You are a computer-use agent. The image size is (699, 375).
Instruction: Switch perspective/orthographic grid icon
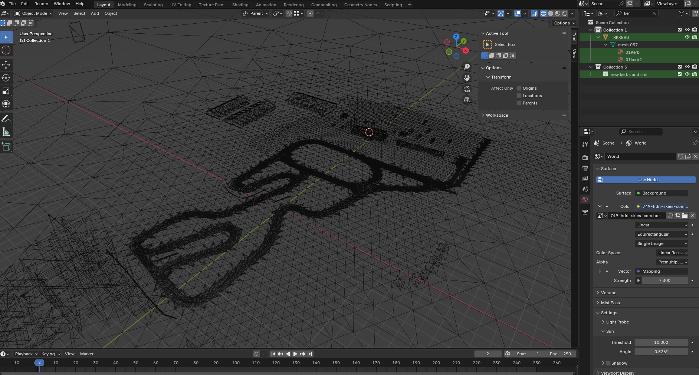(x=467, y=100)
